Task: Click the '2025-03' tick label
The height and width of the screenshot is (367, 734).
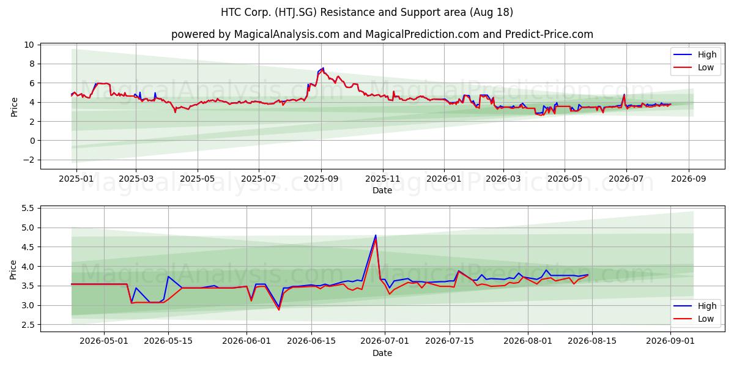Action: (x=136, y=179)
